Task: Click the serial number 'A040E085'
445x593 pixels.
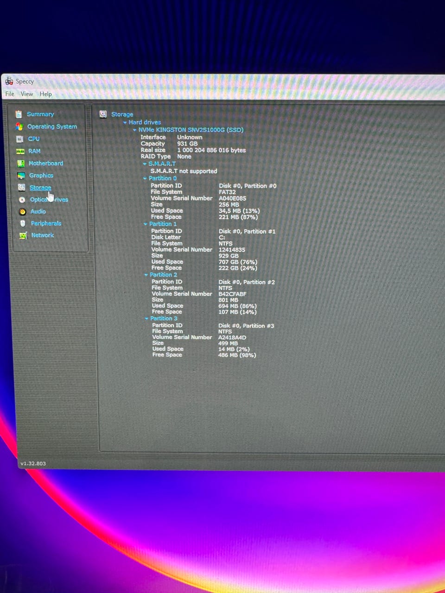Action: (233, 198)
